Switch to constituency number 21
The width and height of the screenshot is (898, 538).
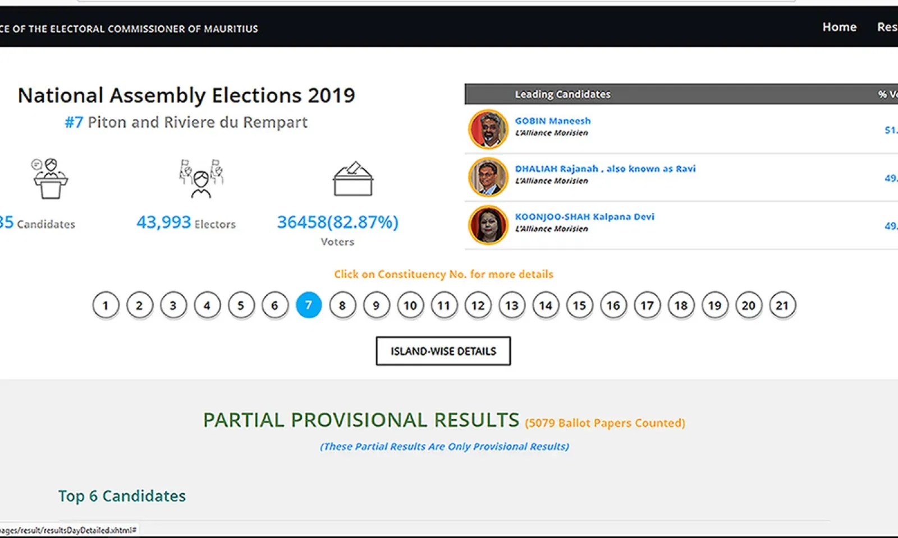(782, 305)
